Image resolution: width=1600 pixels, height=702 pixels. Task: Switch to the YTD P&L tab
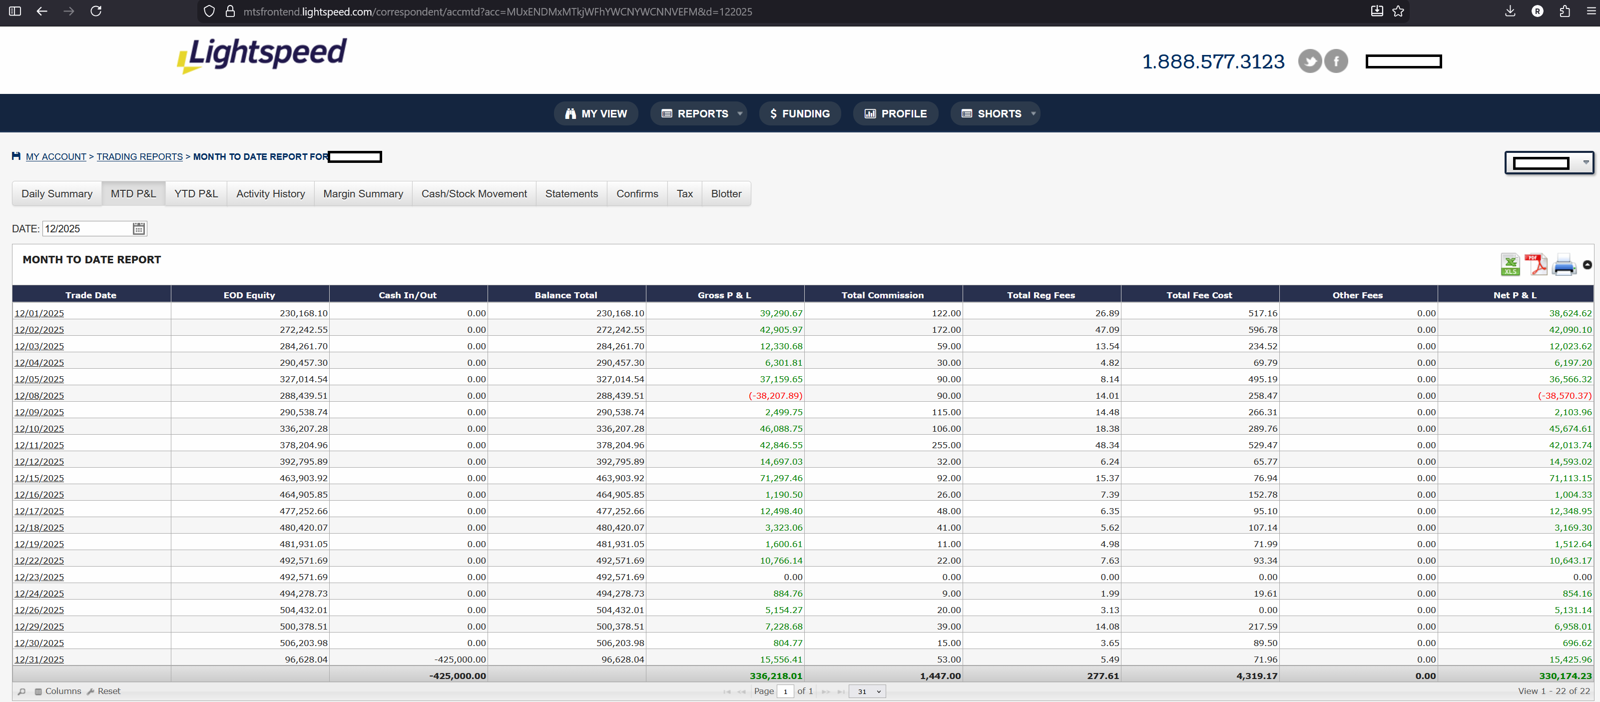click(196, 194)
